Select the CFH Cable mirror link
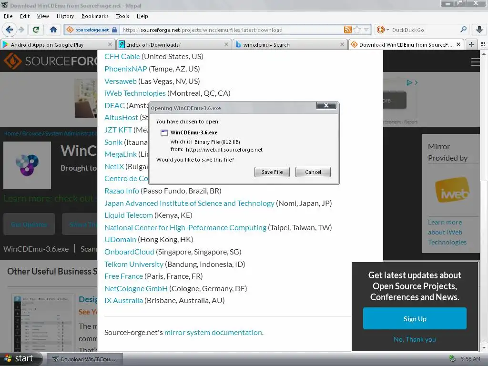Viewport: 488px width, 366px height. 122,57
